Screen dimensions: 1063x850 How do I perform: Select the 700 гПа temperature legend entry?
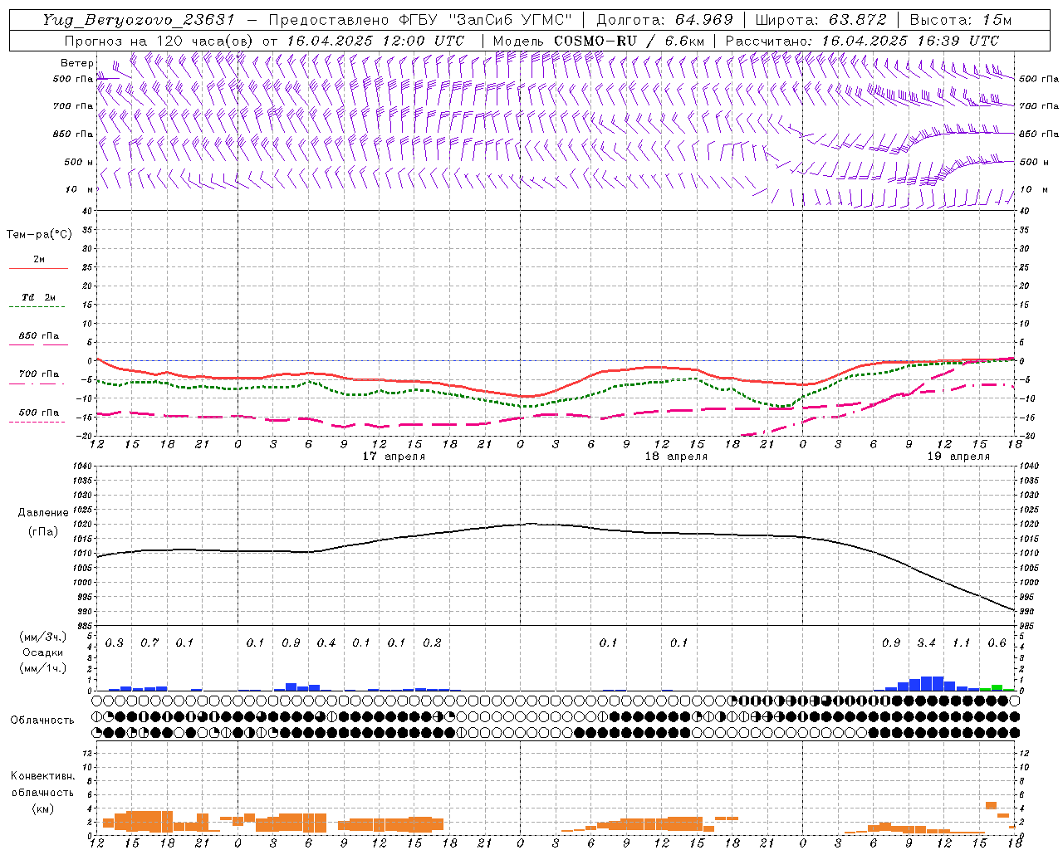pos(38,374)
